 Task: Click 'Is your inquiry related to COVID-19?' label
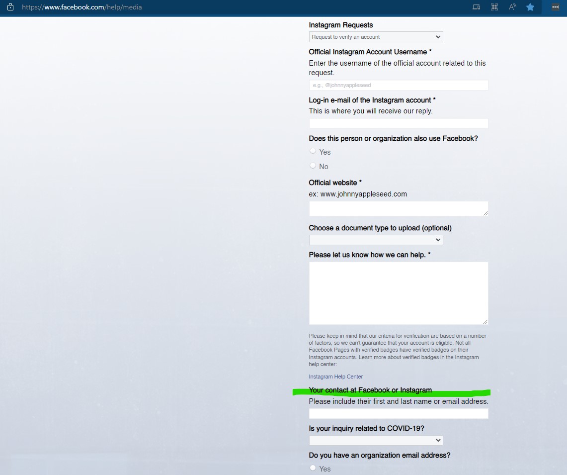point(366,428)
